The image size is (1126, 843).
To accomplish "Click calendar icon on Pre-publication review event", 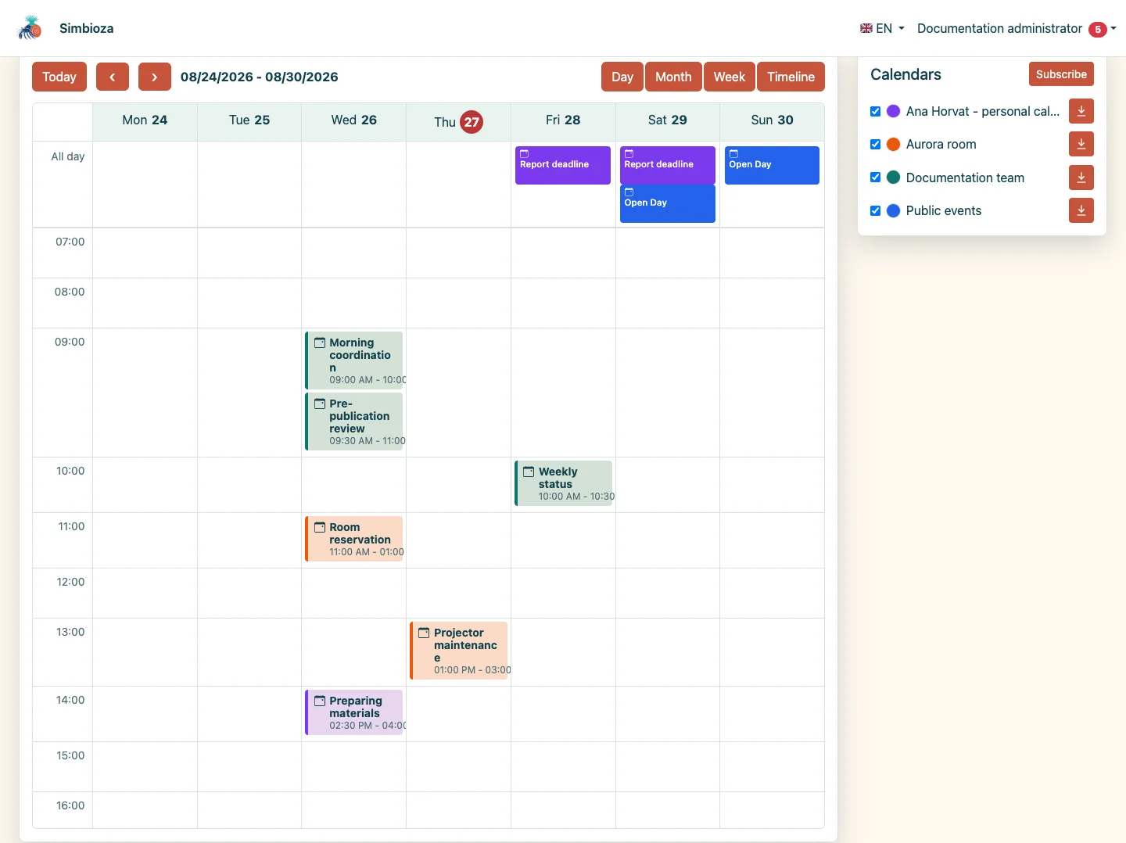I will point(320,404).
